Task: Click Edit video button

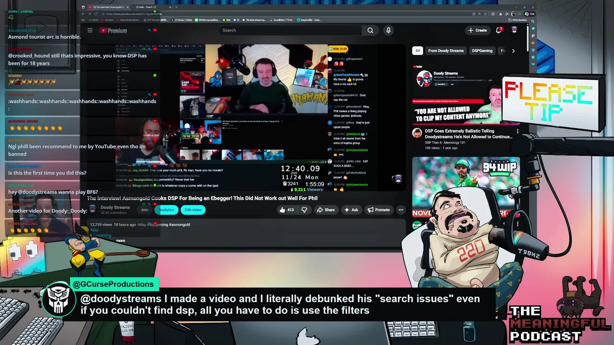Action: click(193, 210)
